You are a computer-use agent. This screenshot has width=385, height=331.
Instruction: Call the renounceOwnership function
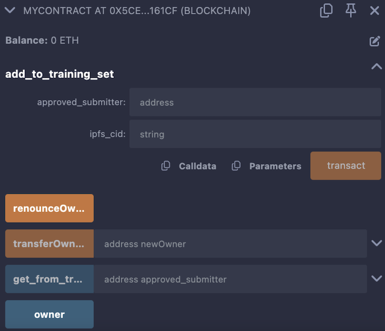[x=49, y=208]
